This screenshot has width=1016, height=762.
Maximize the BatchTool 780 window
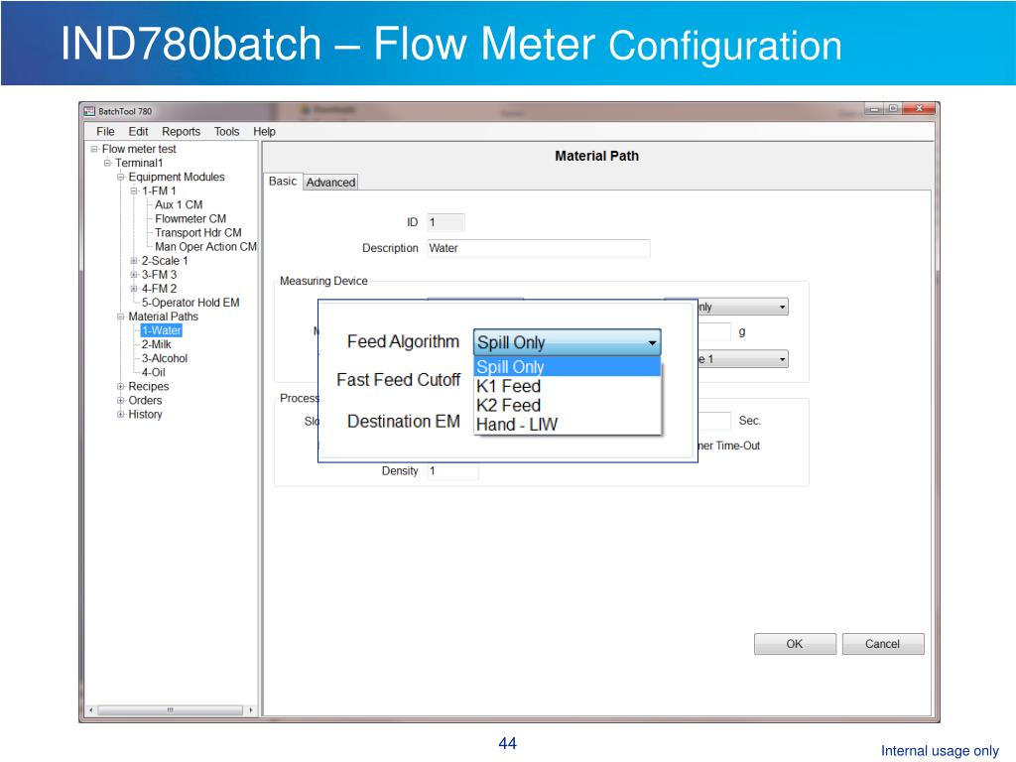point(893,109)
